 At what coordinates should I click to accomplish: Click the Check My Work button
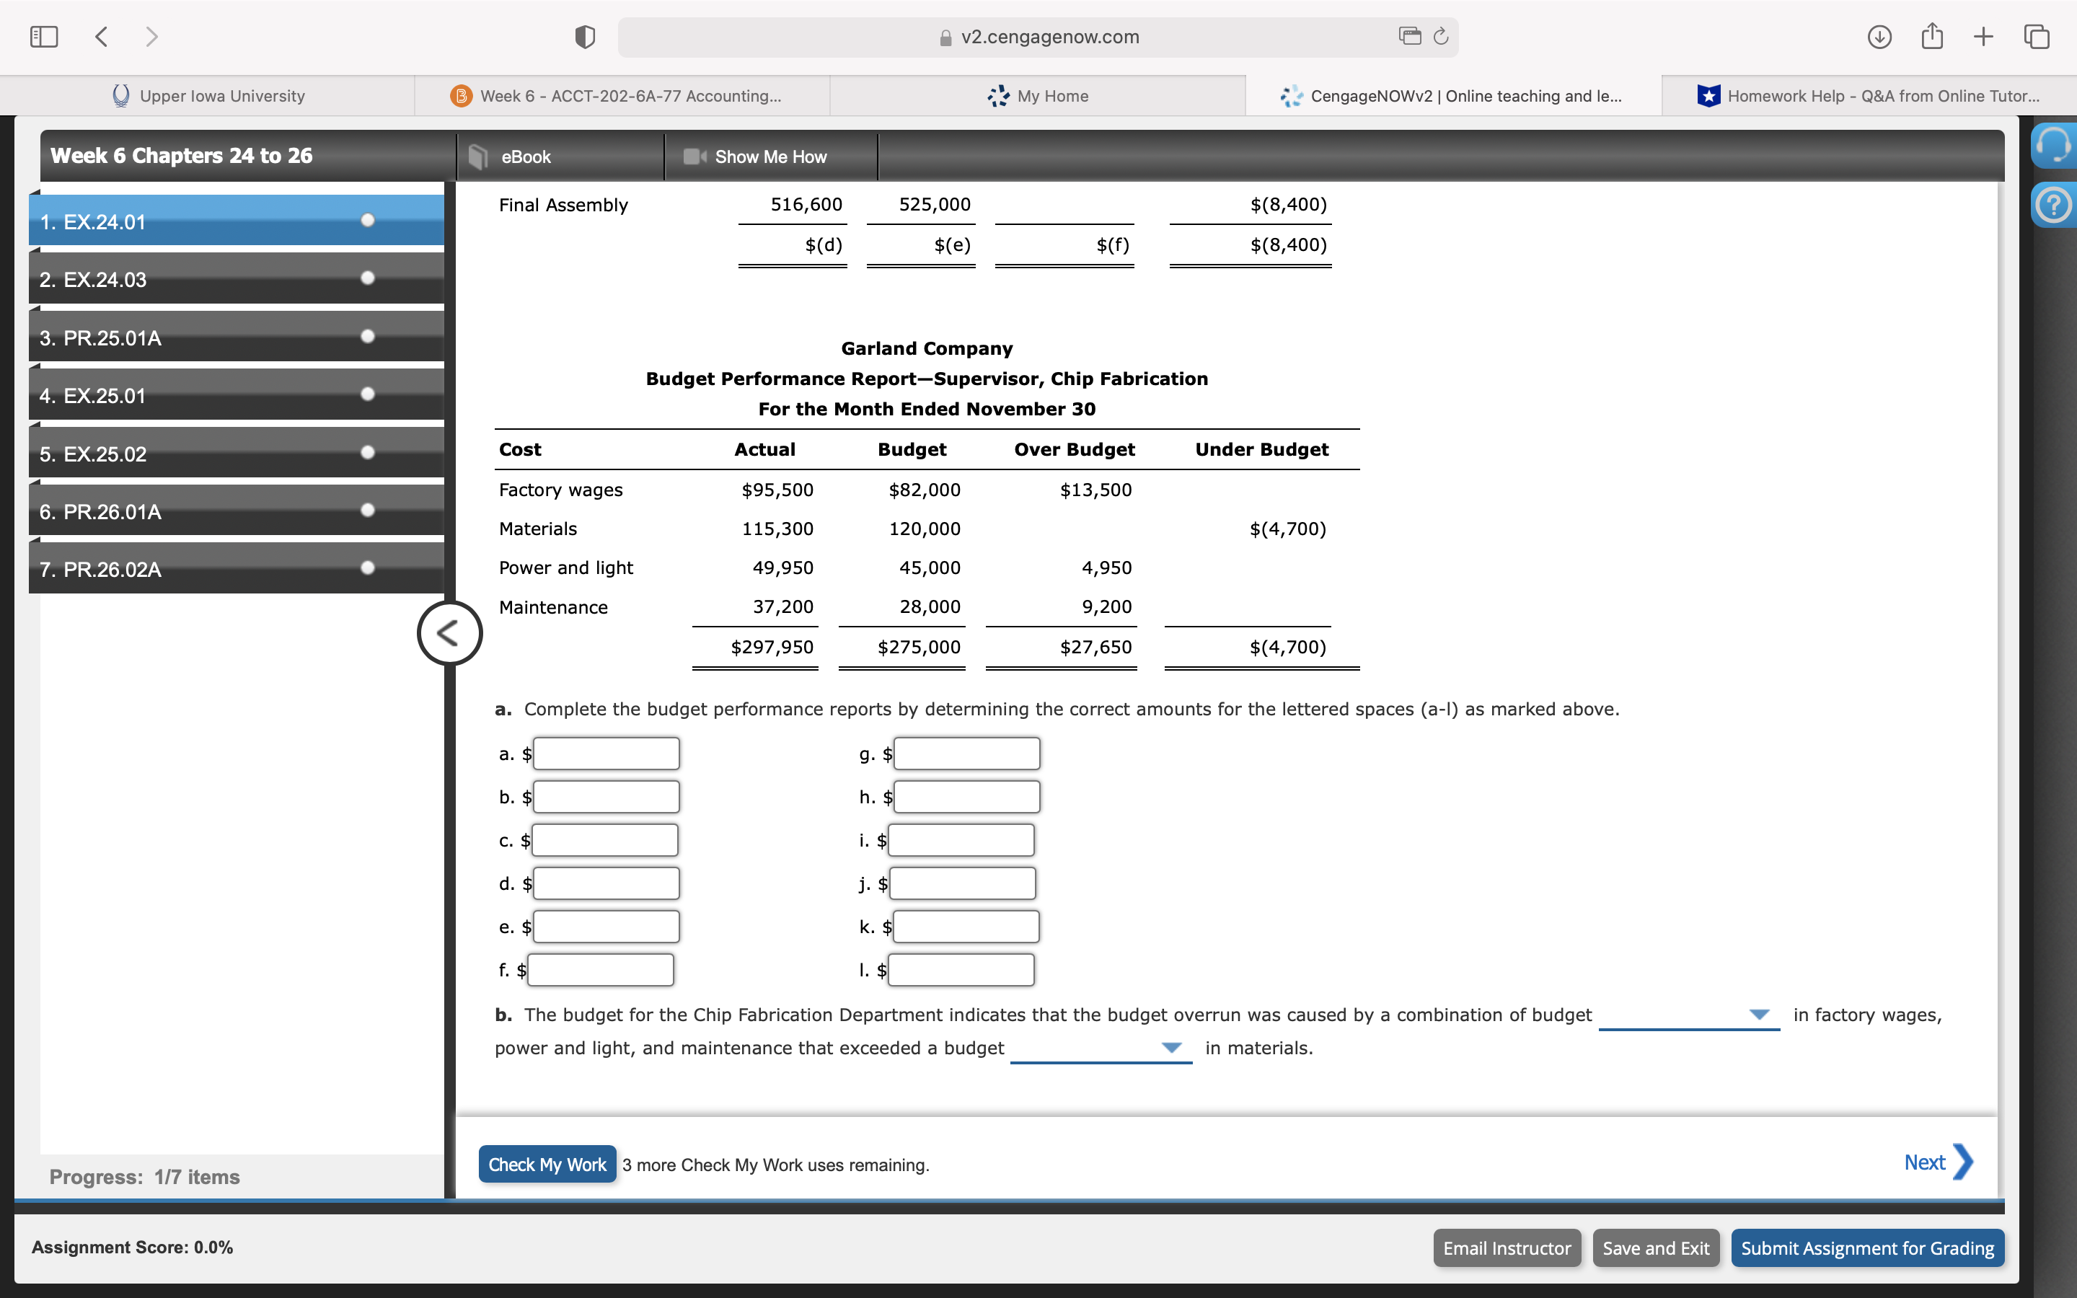pyautogui.click(x=547, y=1164)
